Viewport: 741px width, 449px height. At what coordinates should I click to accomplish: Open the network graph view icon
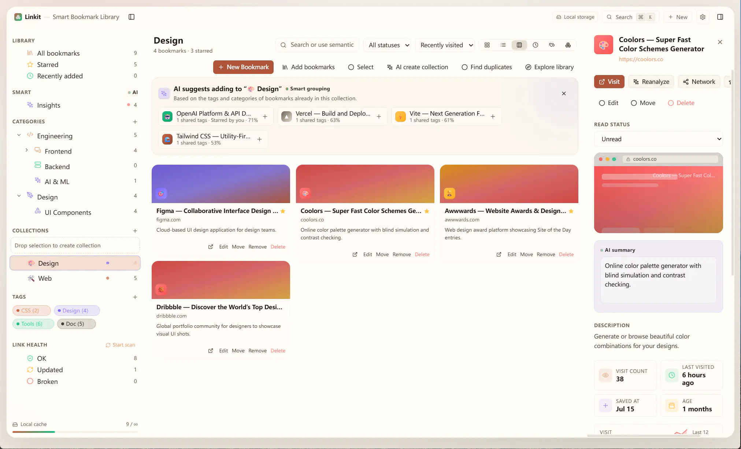568,45
